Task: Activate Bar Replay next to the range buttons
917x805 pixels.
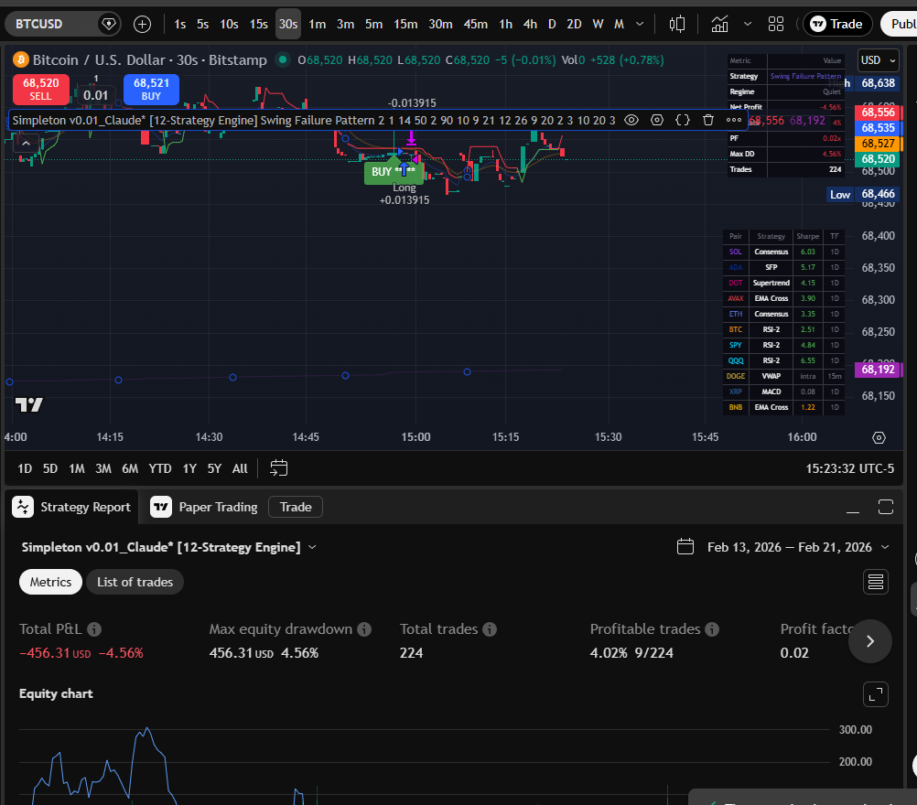Action: [278, 467]
